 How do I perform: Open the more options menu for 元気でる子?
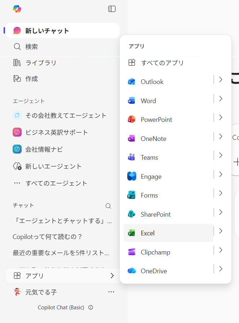(111, 292)
